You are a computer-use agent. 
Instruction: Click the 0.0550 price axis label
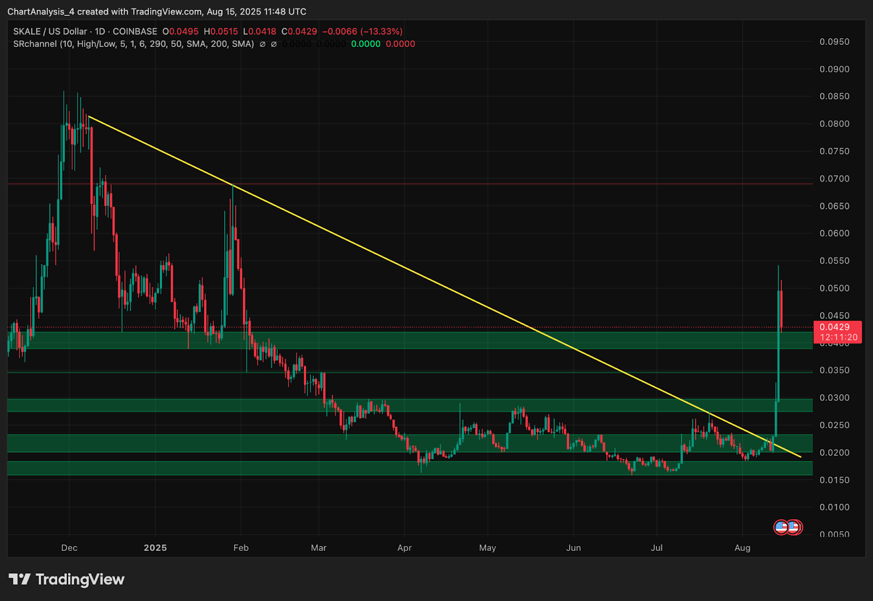pyautogui.click(x=834, y=261)
